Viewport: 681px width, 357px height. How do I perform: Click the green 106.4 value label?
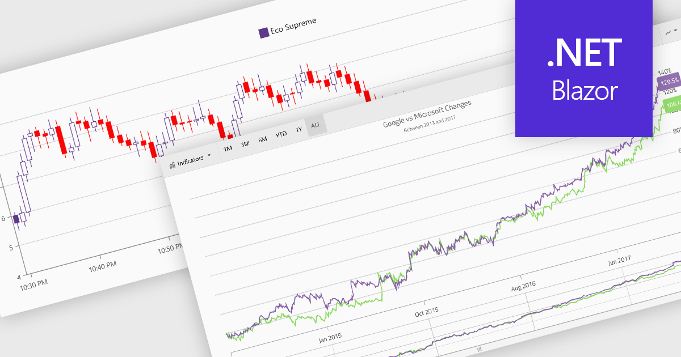point(672,105)
